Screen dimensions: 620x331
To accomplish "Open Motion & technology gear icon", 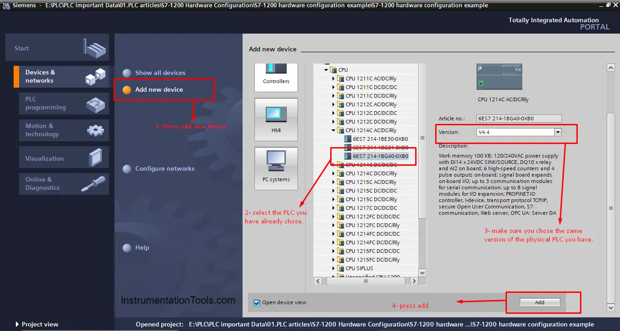I will 95,130.
